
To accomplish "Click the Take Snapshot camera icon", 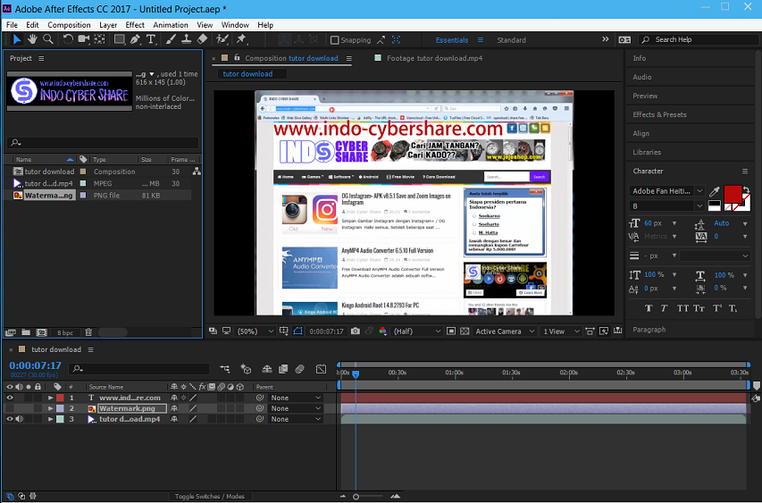I will click(x=356, y=331).
